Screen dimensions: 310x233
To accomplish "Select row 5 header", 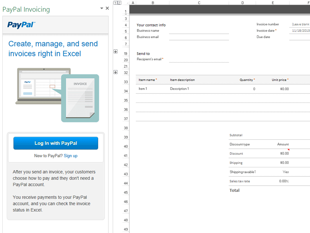I will 126,31.
